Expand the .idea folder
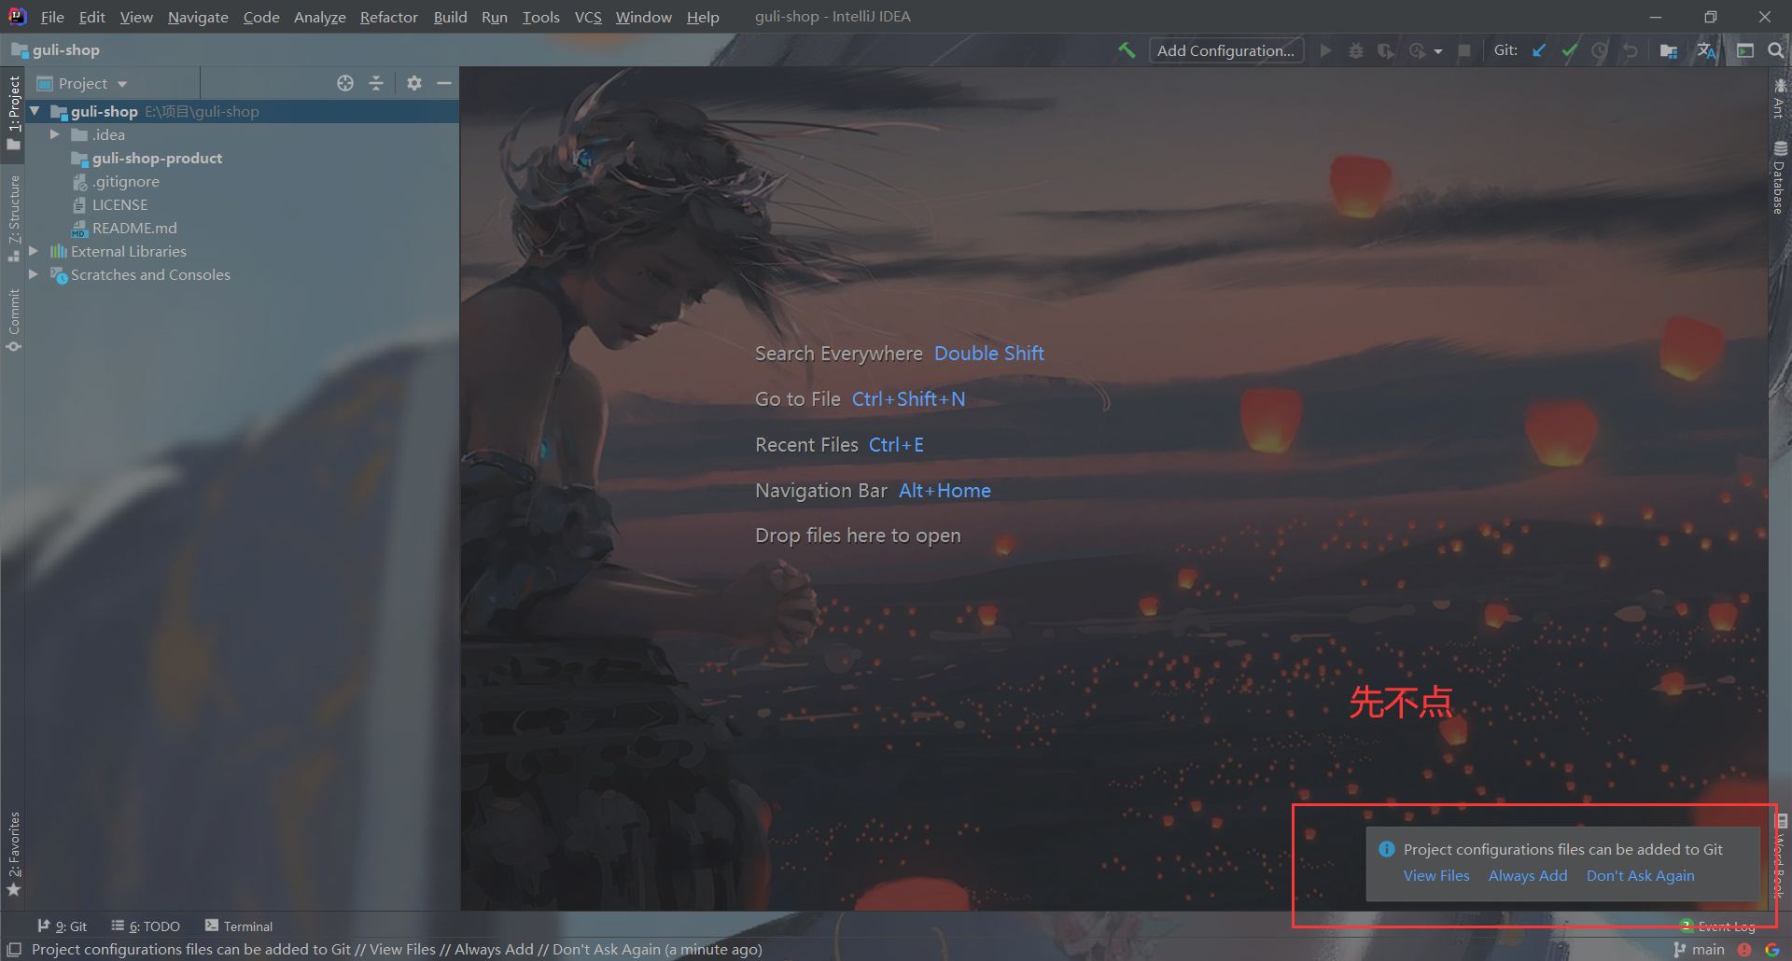The width and height of the screenshot is (1792, 961). (55, 134)
